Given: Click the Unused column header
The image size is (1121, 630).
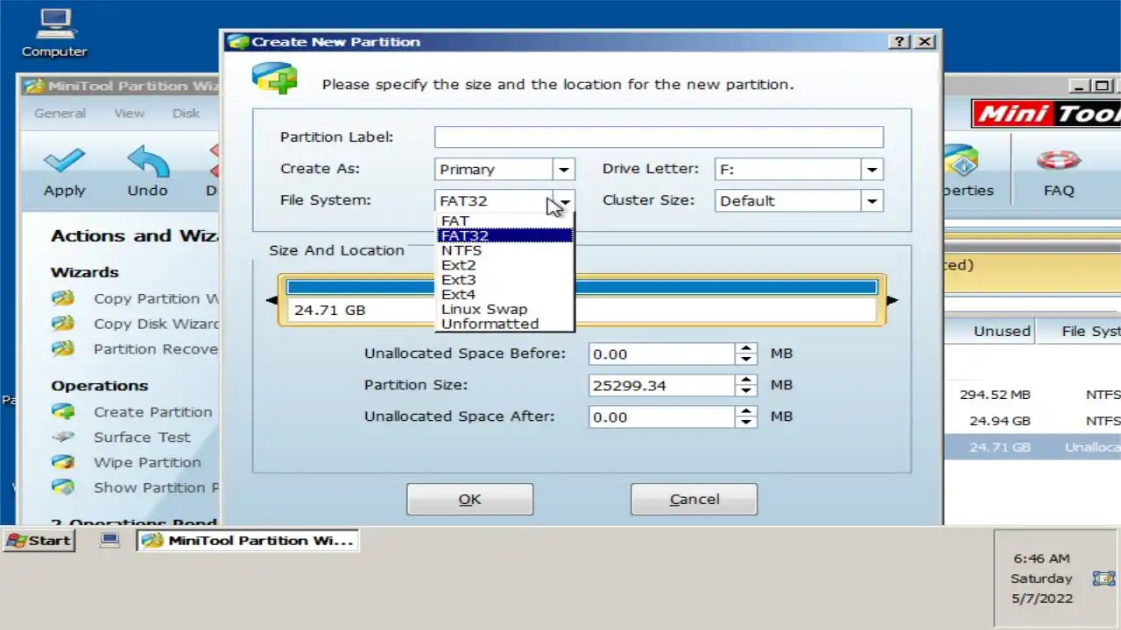Looking at the screenshot, I should (x=1002, y=331).
